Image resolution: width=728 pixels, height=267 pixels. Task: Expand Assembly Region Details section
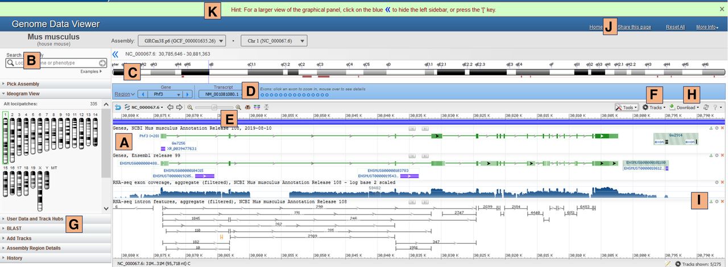(x=55, y=248)
